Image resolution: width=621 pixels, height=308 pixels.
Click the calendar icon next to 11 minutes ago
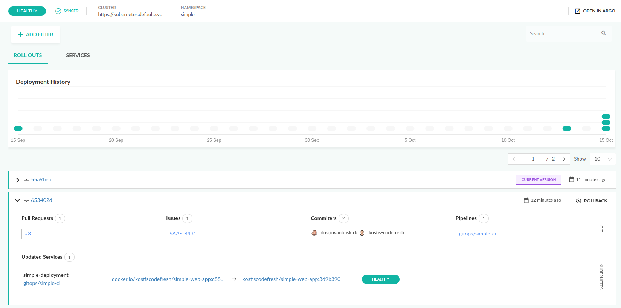[x=571, y=179]
